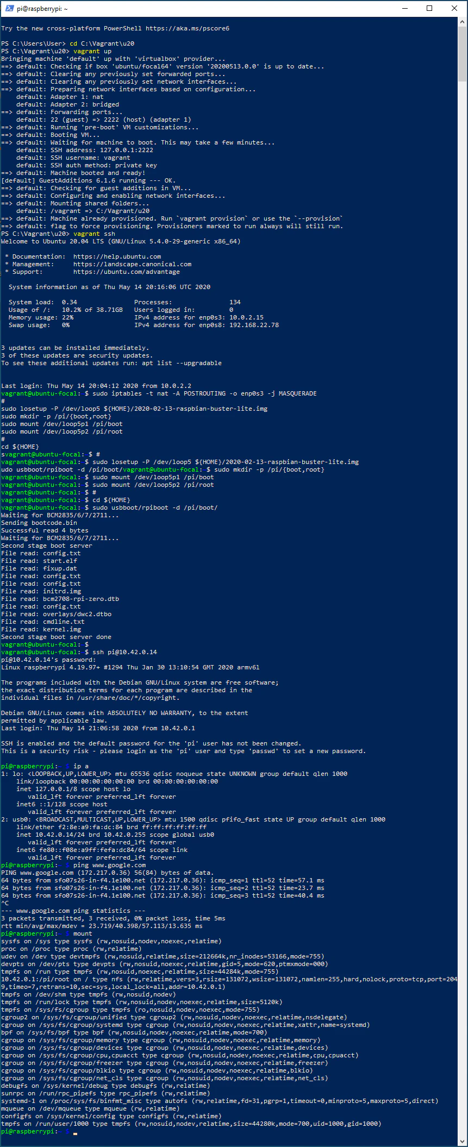Click 'SSH address: 127.0.0.1:2222' line

click(x=85, y=150)
